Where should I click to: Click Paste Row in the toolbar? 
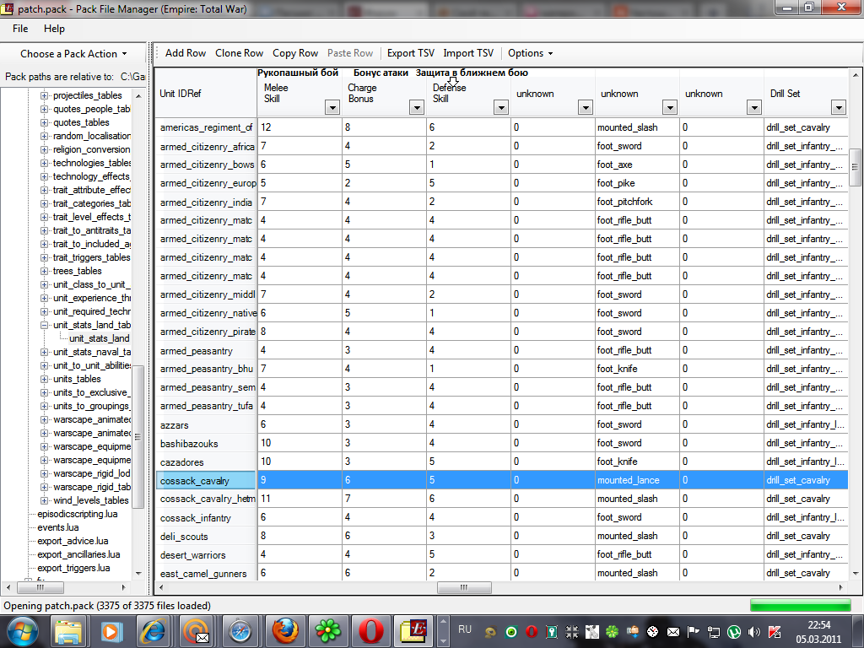point(350,53)
